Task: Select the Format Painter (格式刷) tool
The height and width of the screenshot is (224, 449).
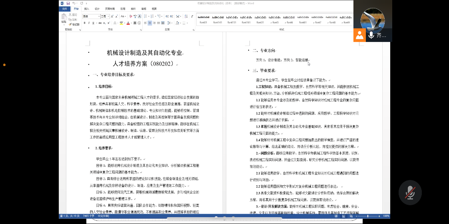Action: pos(75,24)
